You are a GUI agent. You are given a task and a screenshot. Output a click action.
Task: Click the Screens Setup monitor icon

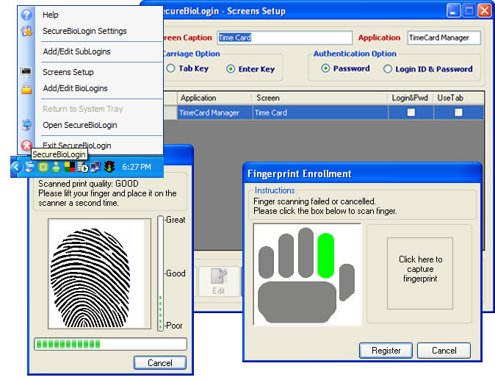pyautogui.click(x=26, y=72)
